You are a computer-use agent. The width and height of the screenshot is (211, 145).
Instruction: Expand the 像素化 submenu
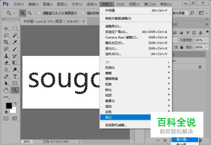tap(136, 101)
